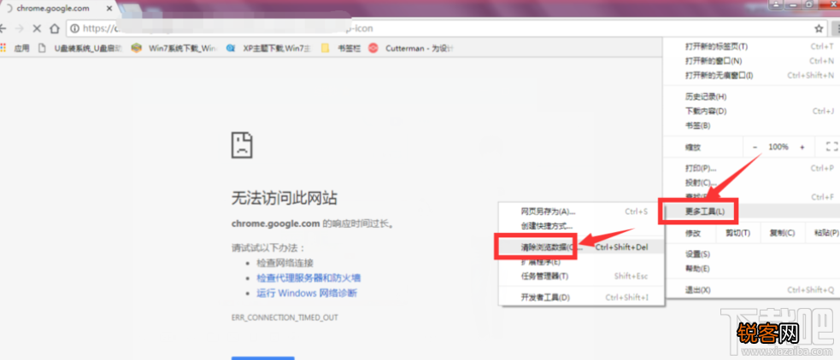Viewport: 840px width, 360px height.
Task: Close the chrome.google.com tab
Action: (109, 9)
